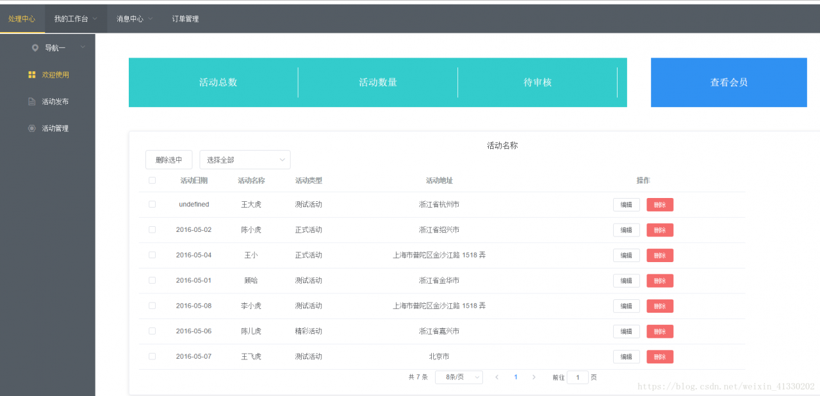Screen dimensions: 820x396
Task: Open the 8条/页 page size dropdown
Action: pos(459,377)
